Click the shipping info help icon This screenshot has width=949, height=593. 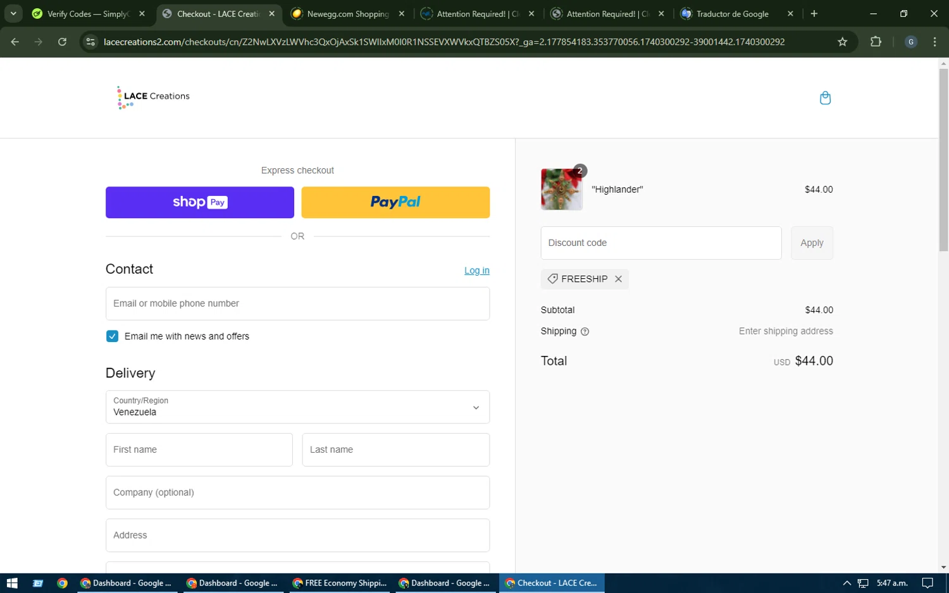pyautogui.click(x=585, y=331)
